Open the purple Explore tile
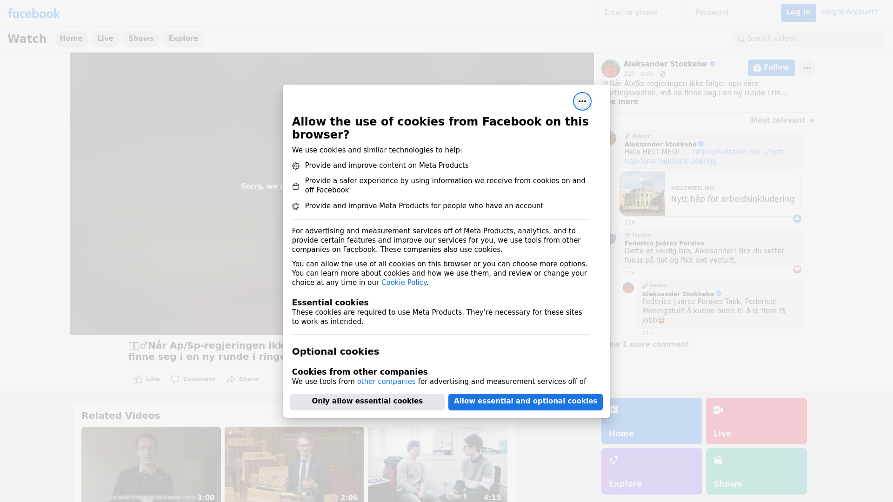The height and width of the screenshot is (502, 893). (652, 471)
